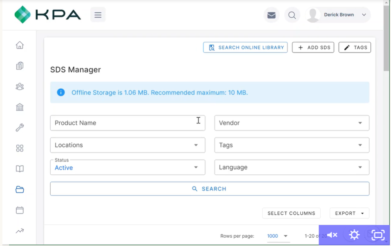This screenshot has height=246, width=391.
Task: Select the wrench tools icon
Action: tap(19, 128)
